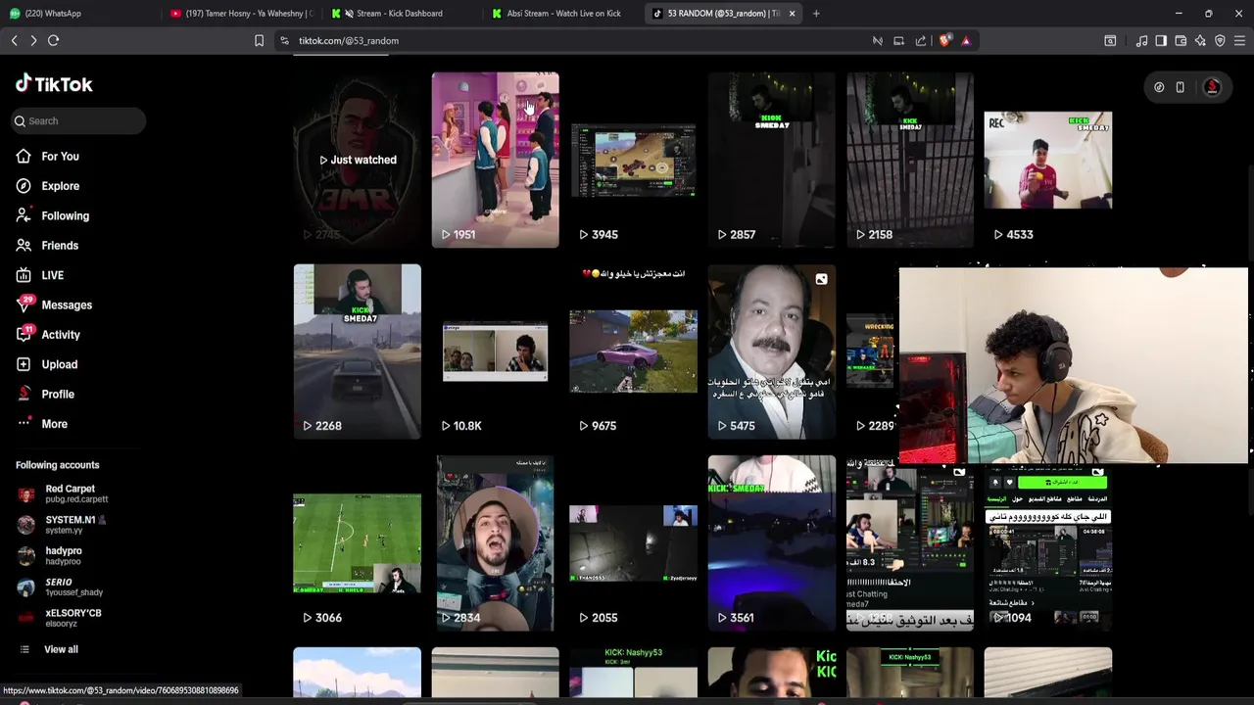
Task: Close the 53 RANDOM TikTok tab
Action: [x=792, y=14]
